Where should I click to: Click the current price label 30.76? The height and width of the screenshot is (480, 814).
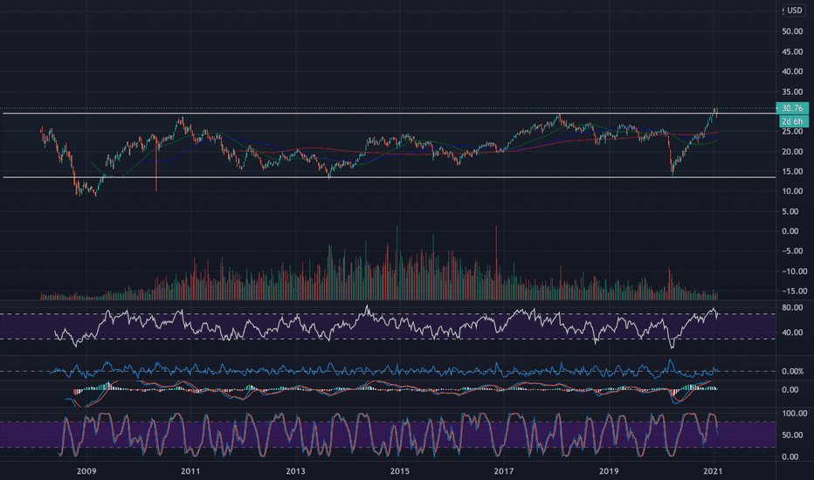pyautogui.click(x=792, y=108)
